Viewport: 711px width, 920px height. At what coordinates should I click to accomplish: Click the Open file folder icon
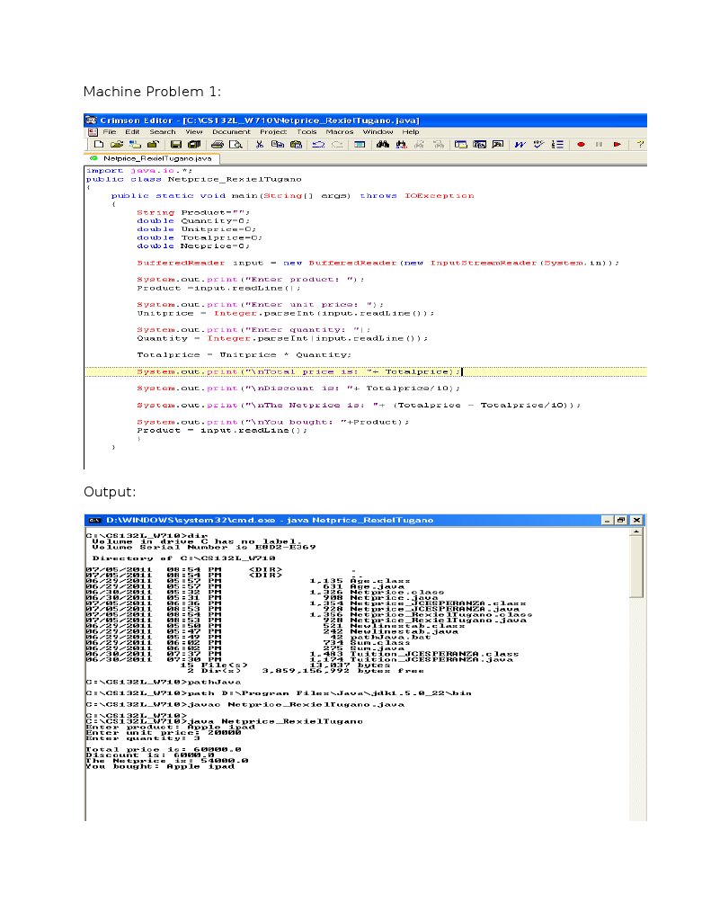coord(116,144)
